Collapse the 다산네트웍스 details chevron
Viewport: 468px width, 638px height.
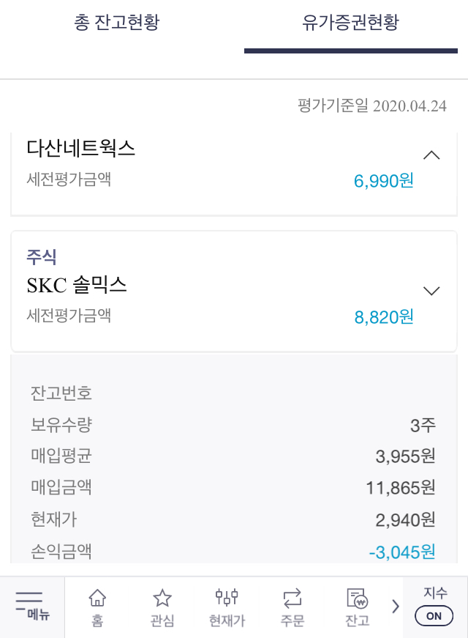click(431, 155)
